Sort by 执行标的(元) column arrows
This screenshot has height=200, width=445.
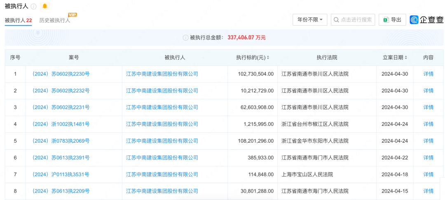point(268,58)
